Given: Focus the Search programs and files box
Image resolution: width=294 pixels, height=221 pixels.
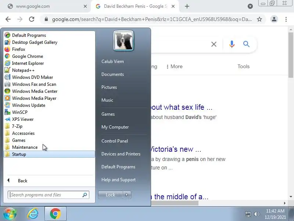Looking at the screenshot, I should 49,195.
